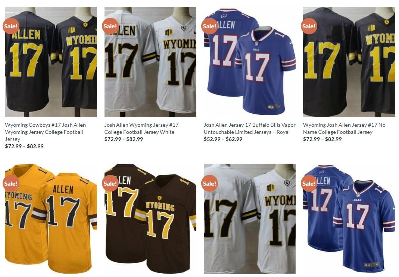399x277 pixels.
Task: View white no-name Wyoming jersey image
Action: (250, 219)
